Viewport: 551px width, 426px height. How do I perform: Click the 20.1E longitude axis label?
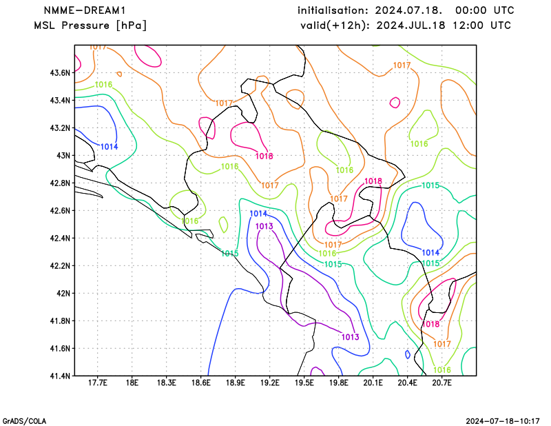coord(373,383)
